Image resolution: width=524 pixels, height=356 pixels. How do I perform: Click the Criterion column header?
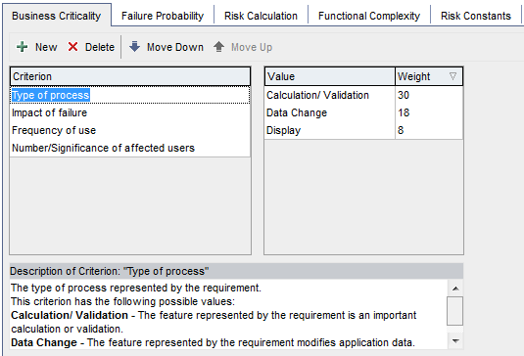click(x=130, y=76)
